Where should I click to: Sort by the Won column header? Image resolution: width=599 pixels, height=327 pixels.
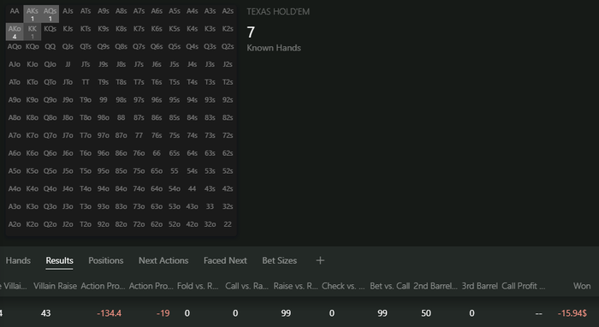pos(582,286)
